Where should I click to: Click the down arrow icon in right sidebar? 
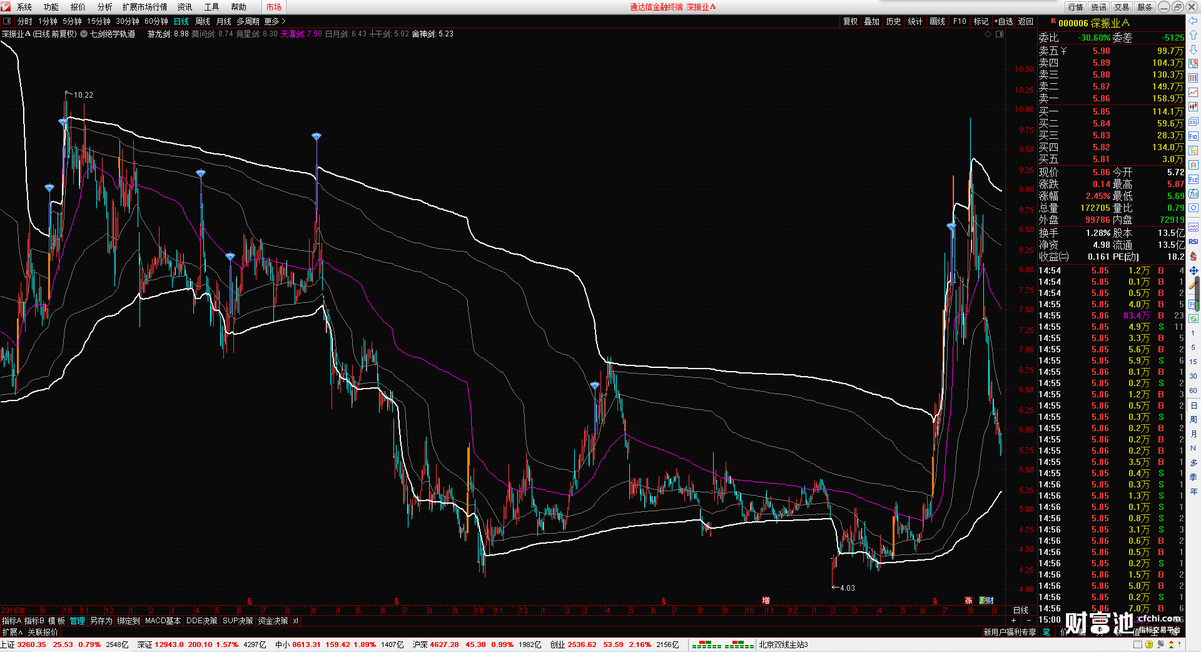1193,49
